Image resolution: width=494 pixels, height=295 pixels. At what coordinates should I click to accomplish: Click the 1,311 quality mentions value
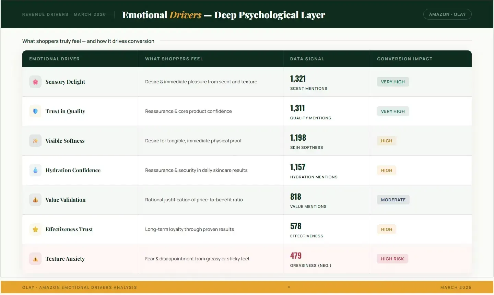297,108
